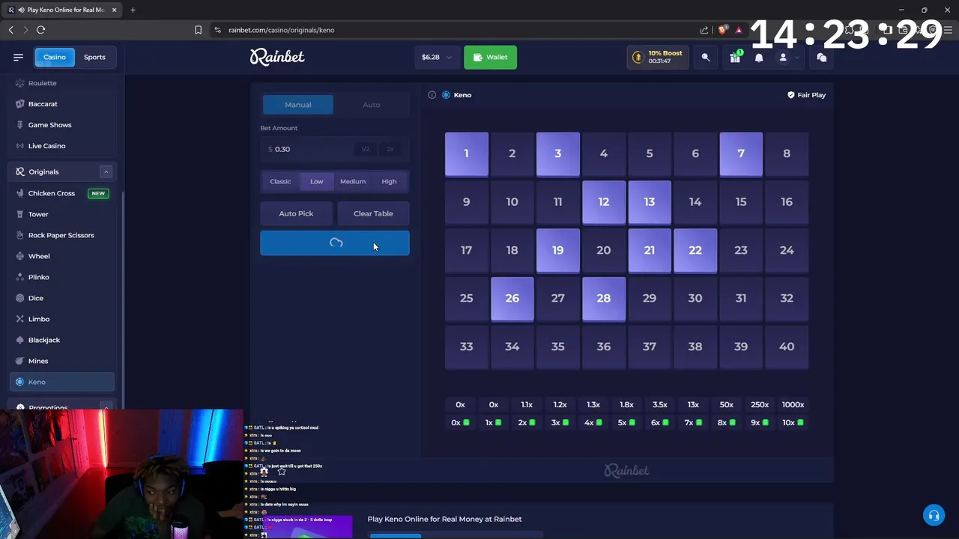The image size is (959, 539).
Task: Select Keno number 40
Action: pyautogui.click(x=787, y=347)
